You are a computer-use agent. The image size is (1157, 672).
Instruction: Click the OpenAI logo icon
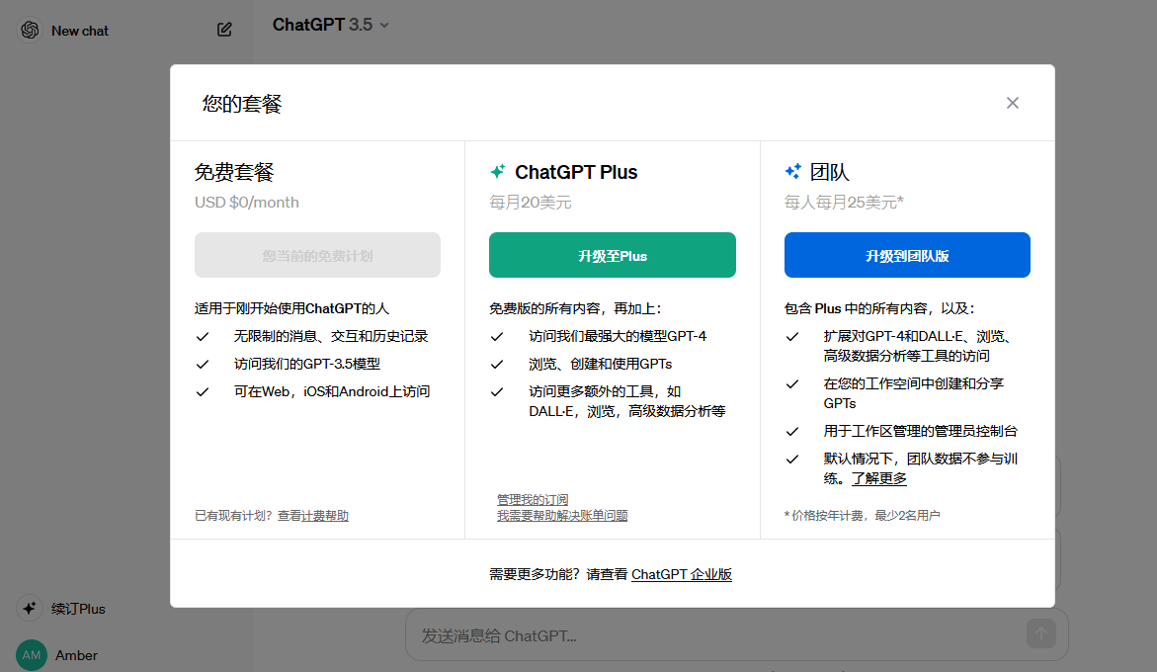29,30
